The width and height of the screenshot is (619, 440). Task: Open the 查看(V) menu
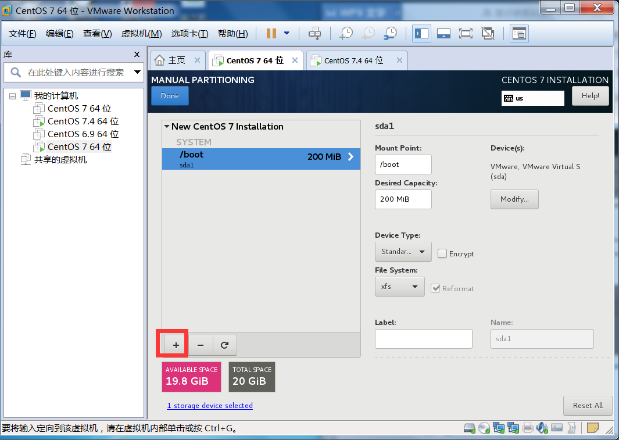98,34
